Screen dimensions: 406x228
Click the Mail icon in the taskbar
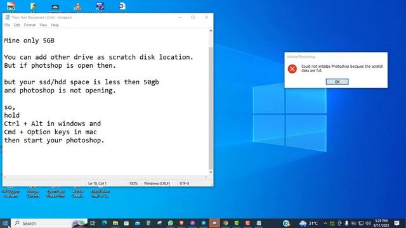click(138, 223)
